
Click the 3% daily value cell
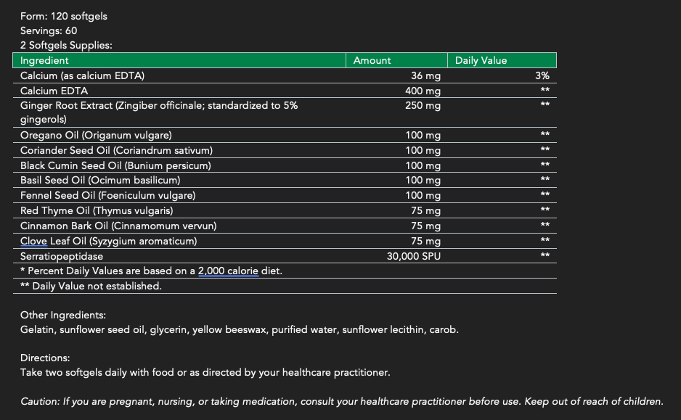tap(542, 75)
